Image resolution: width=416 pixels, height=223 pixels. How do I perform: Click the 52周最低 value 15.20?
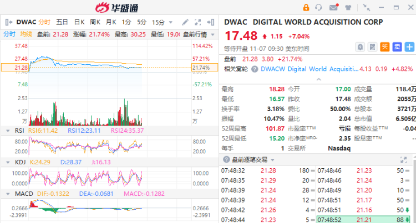pos(277,138)
